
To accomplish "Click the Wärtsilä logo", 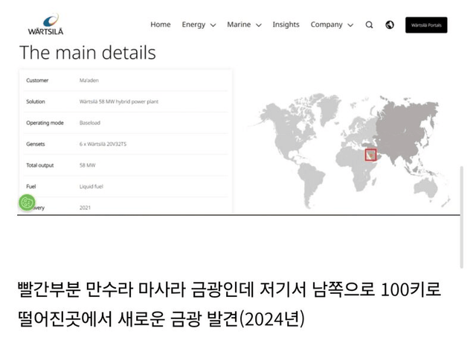I will (x=45, y=25).
